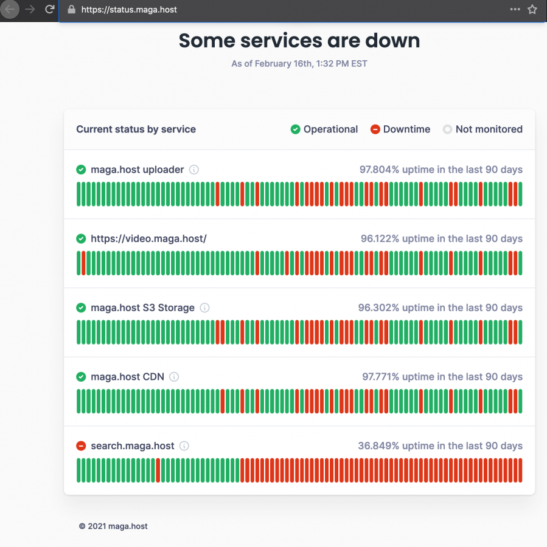Click the address bar URL status.maga.host
Screen dimensions: 547x547
(x=129, y=9)
